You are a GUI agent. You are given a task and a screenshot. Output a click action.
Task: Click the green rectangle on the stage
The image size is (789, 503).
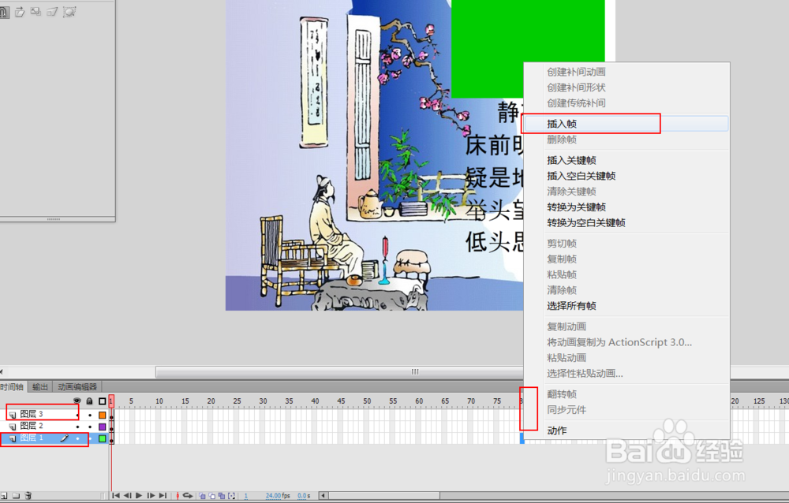click(527, 49)
